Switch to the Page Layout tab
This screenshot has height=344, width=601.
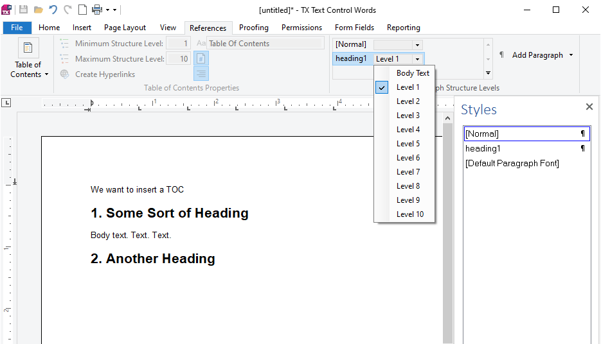[x=125, y=28]
